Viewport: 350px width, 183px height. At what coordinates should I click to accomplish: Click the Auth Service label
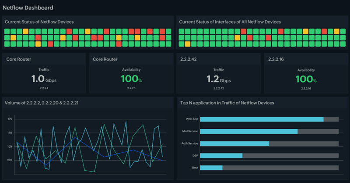(x=189, y=143)
